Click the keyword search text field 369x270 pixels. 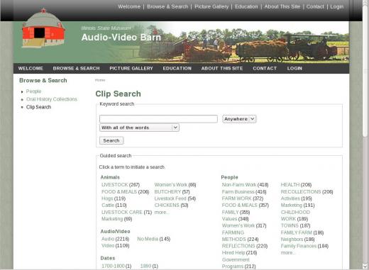click(x=158, y=119)
